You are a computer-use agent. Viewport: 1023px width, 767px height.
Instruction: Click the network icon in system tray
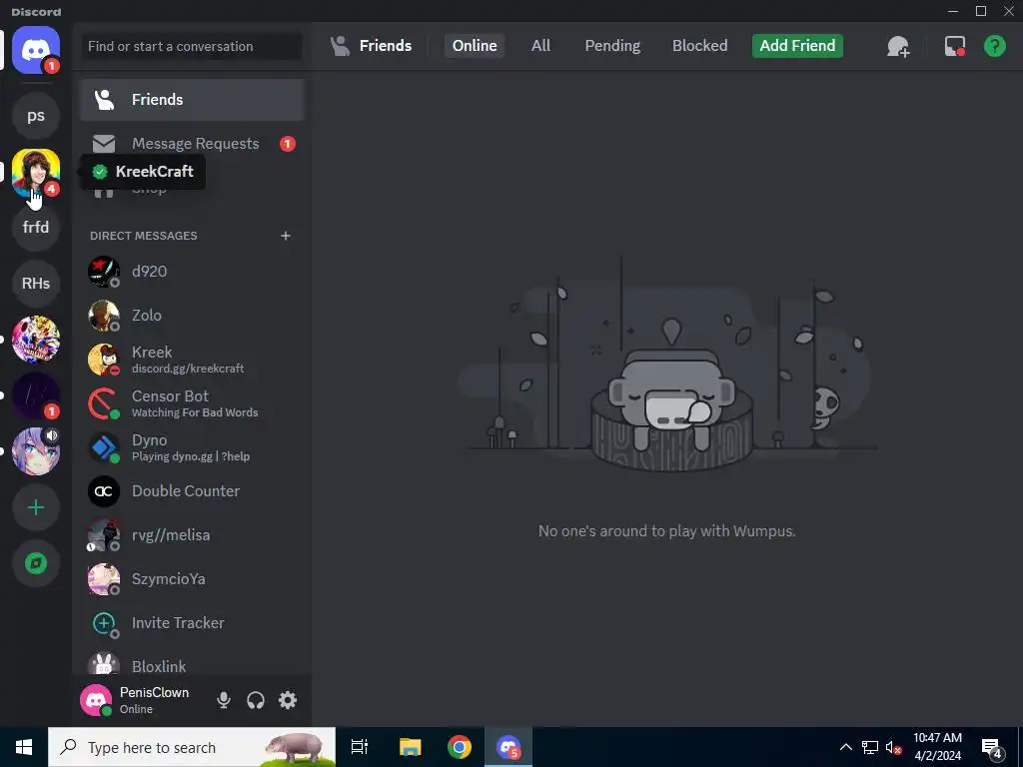[870, 747]
